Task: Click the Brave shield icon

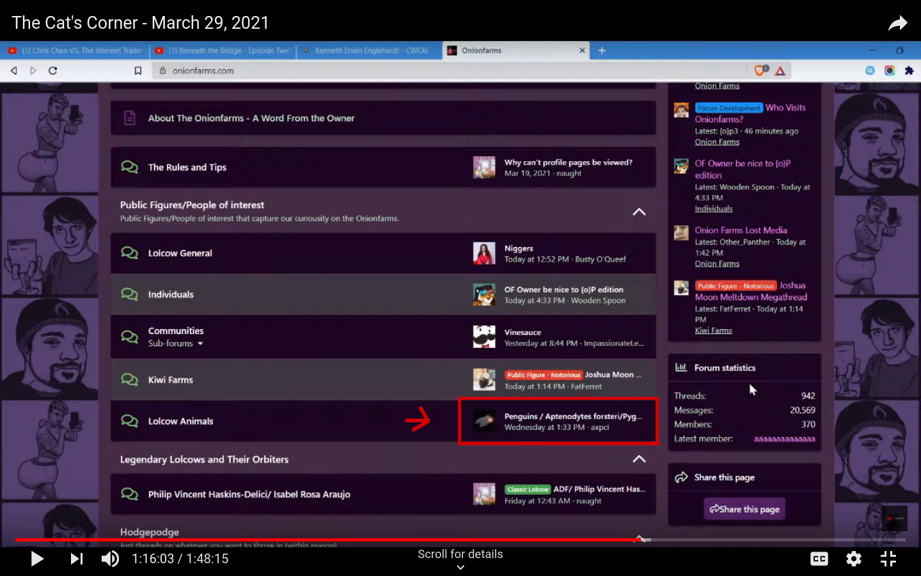Action: (x=760, y=70)
